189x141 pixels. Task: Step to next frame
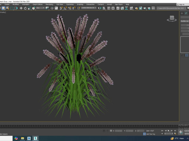172,130
